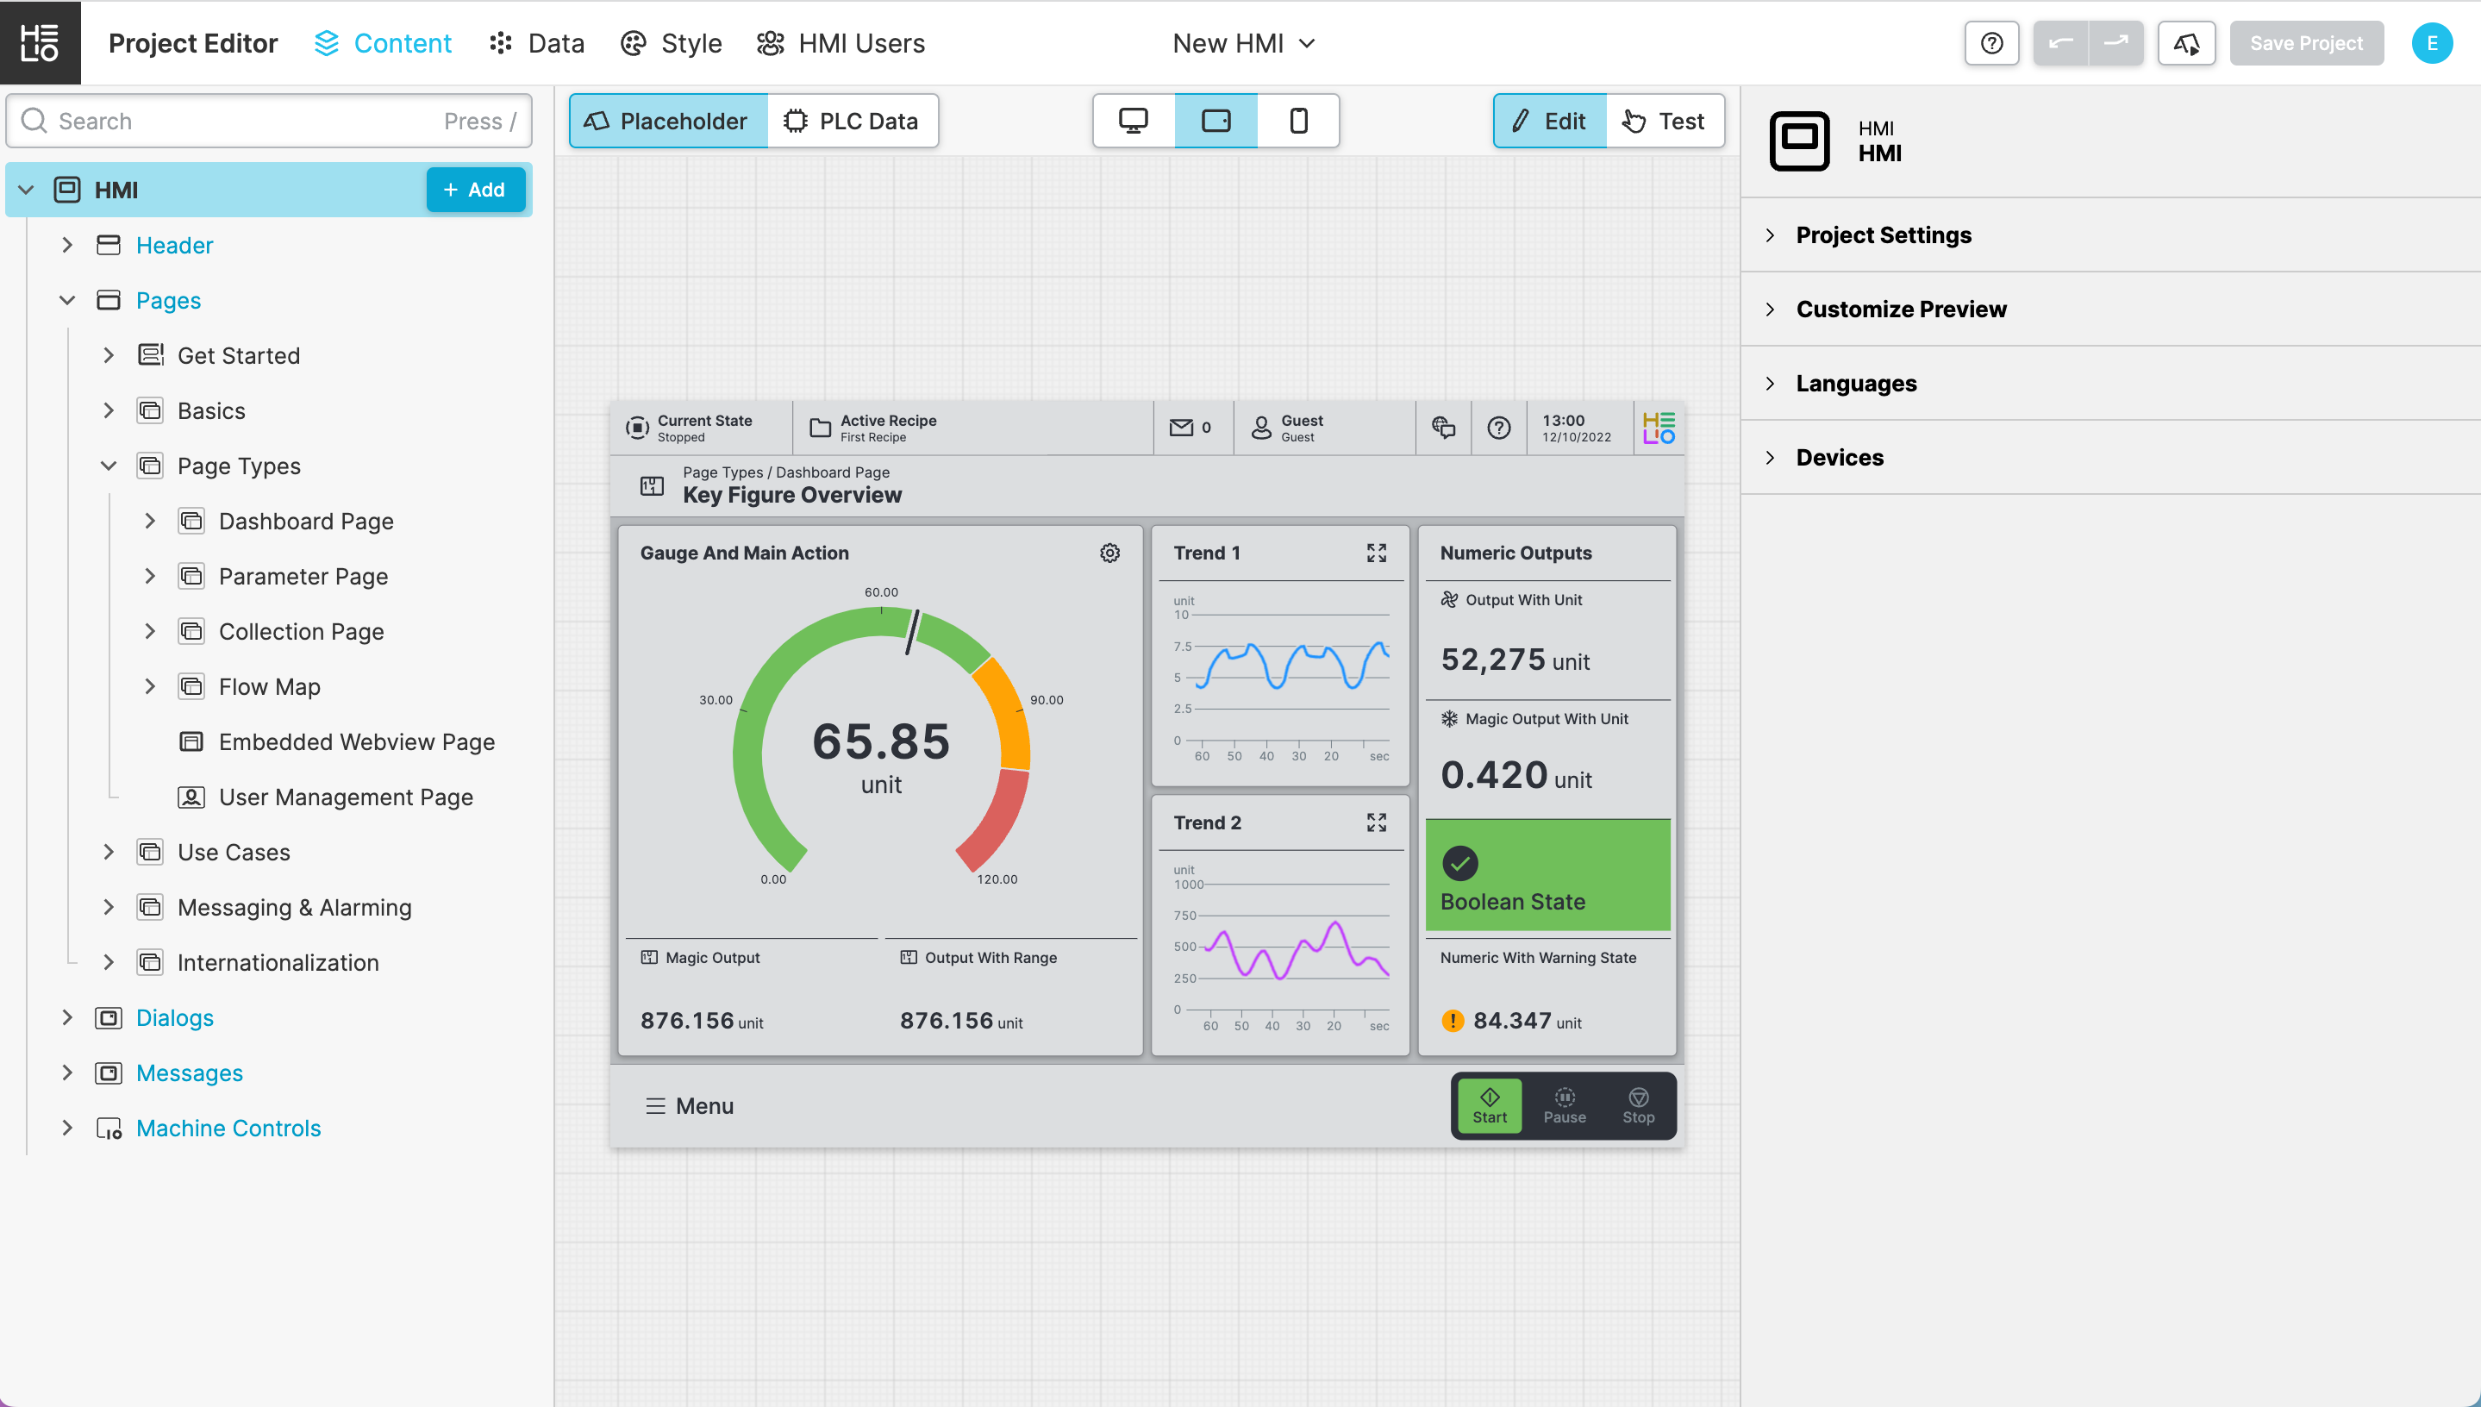
Task: Click the help question mark icon
Action: click(x=1991, y=43)
